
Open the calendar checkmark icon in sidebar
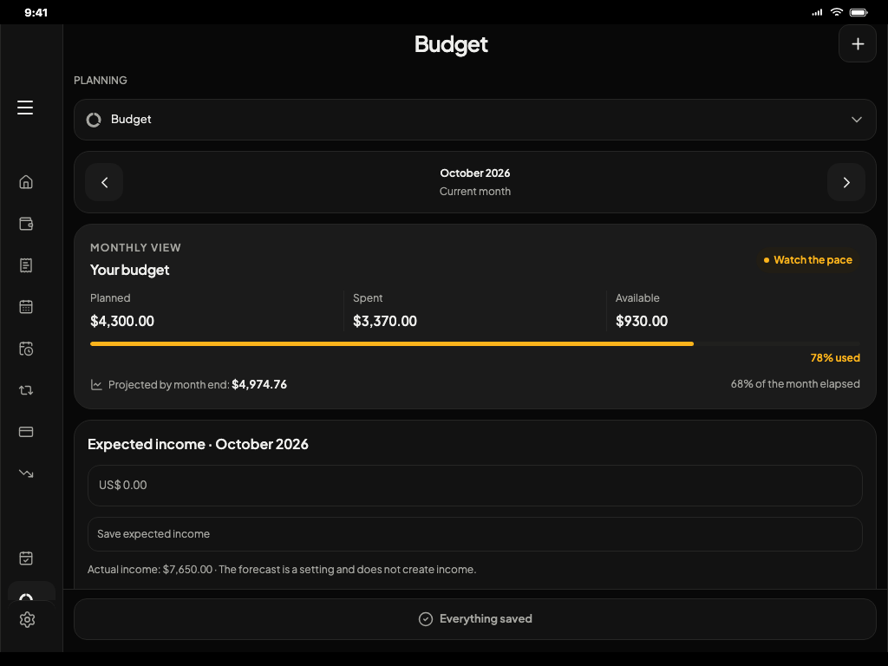(26, 558)
